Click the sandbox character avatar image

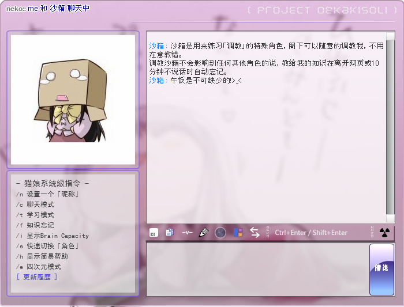pyautogui.click(x=73, y=100)
